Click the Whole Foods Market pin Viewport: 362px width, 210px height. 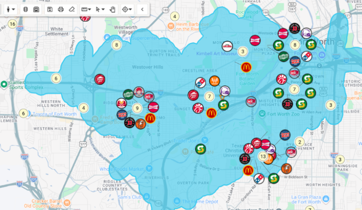149,168
